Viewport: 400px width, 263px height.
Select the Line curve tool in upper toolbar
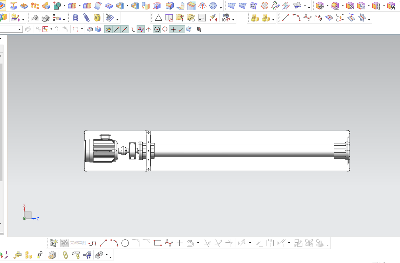coord(286,18)
